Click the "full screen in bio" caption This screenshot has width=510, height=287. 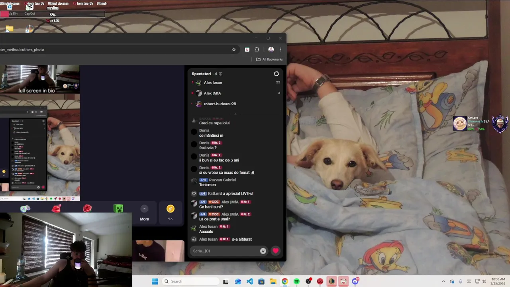click(x=36, y=90)
